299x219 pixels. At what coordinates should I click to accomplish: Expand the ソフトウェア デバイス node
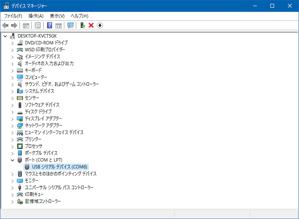[13, 105]
